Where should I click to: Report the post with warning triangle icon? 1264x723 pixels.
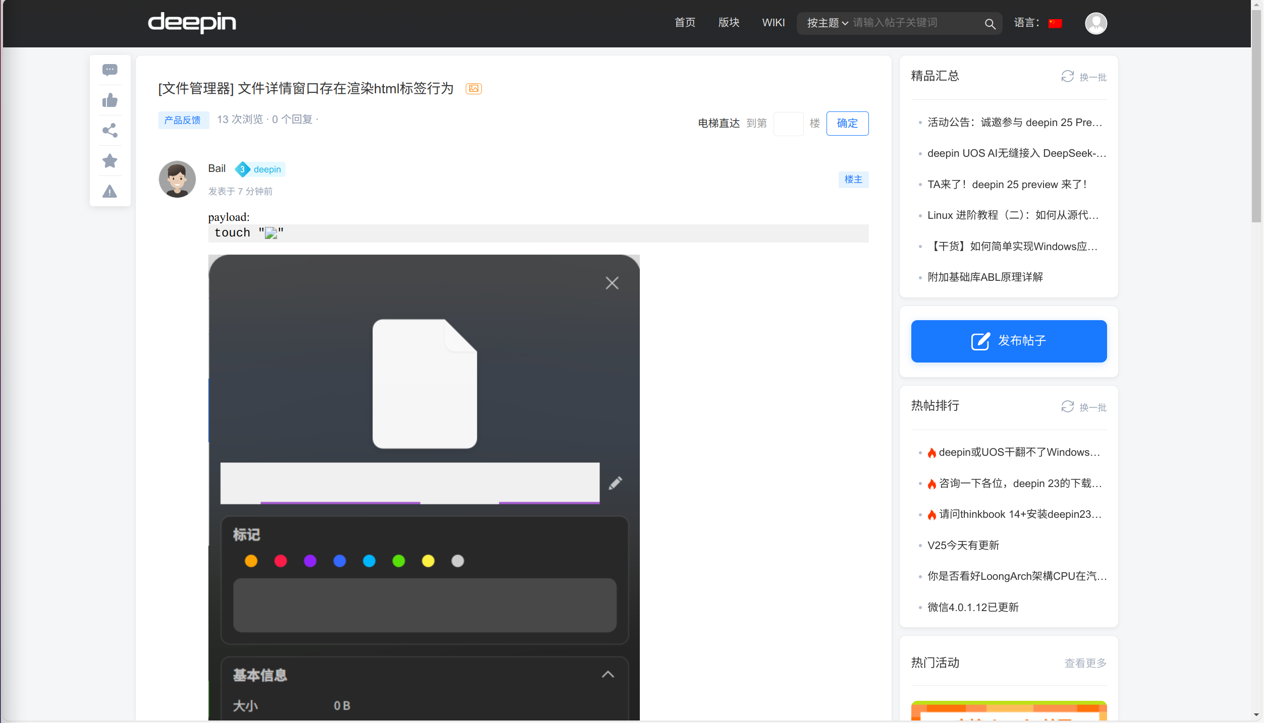(109, 191)
